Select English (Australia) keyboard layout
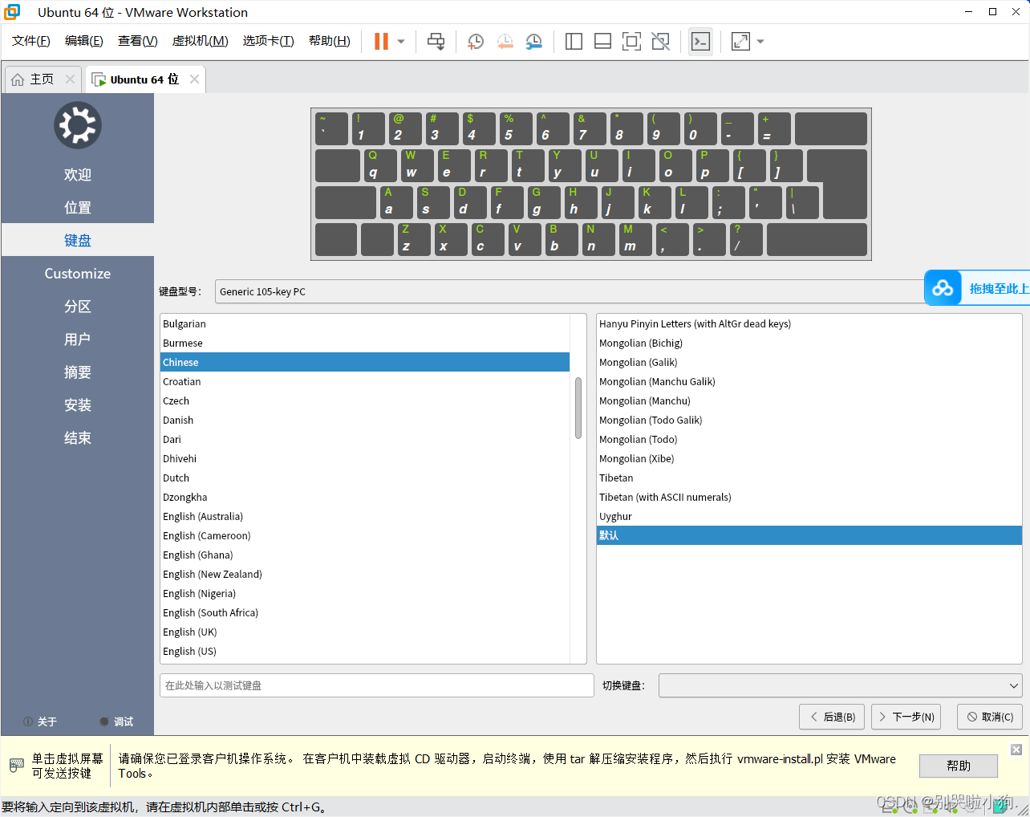Image resolution: width=1030 pixels, height=817 pixels. pos(365,516)
